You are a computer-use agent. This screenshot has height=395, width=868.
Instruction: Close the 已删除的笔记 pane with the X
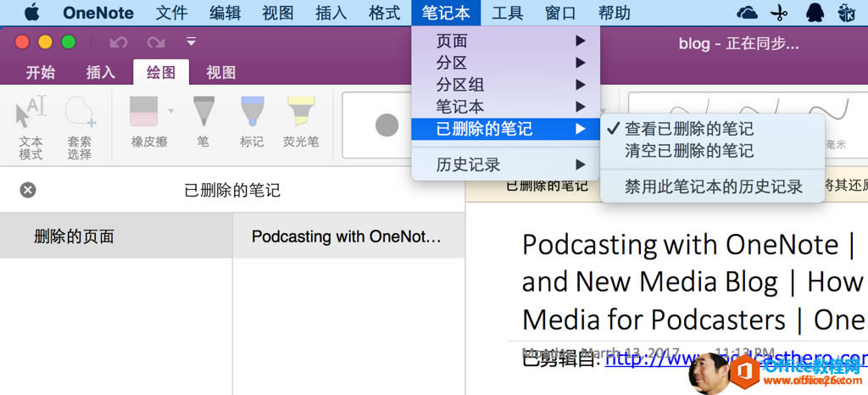pos(28,191)
